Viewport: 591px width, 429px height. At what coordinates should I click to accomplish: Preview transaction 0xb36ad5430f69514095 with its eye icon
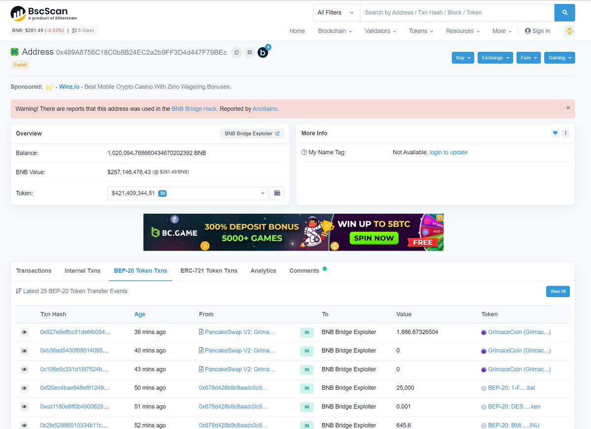pos(24,351)
